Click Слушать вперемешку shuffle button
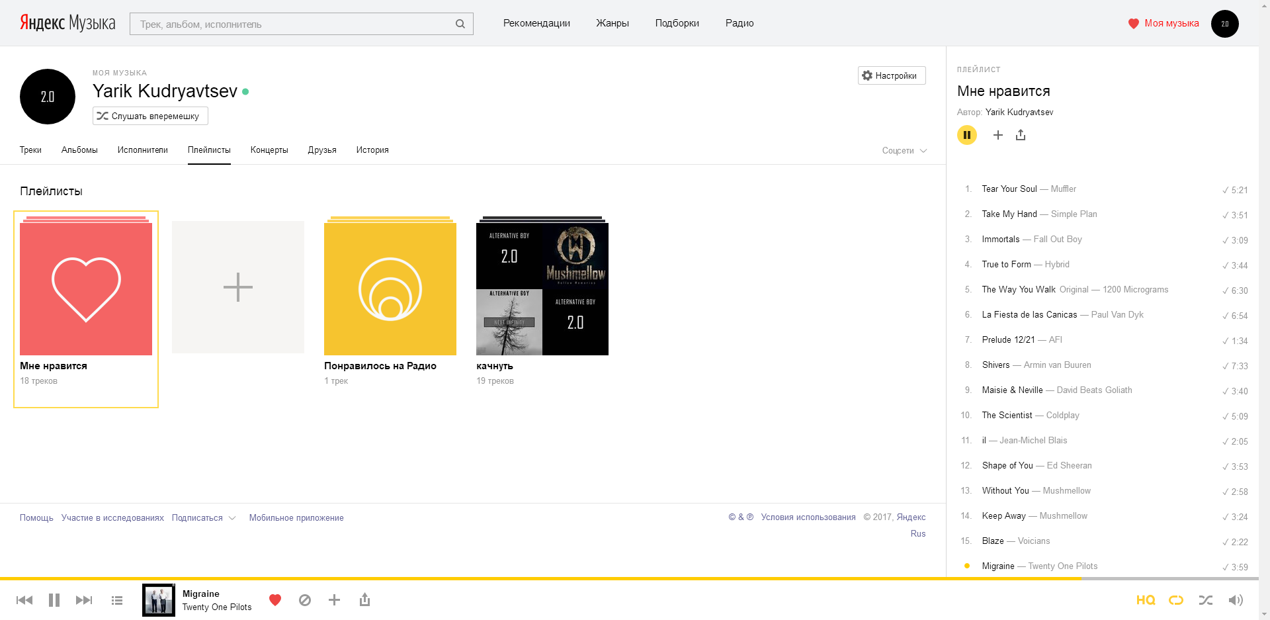Screen dimensions: 1270x620 150,116
